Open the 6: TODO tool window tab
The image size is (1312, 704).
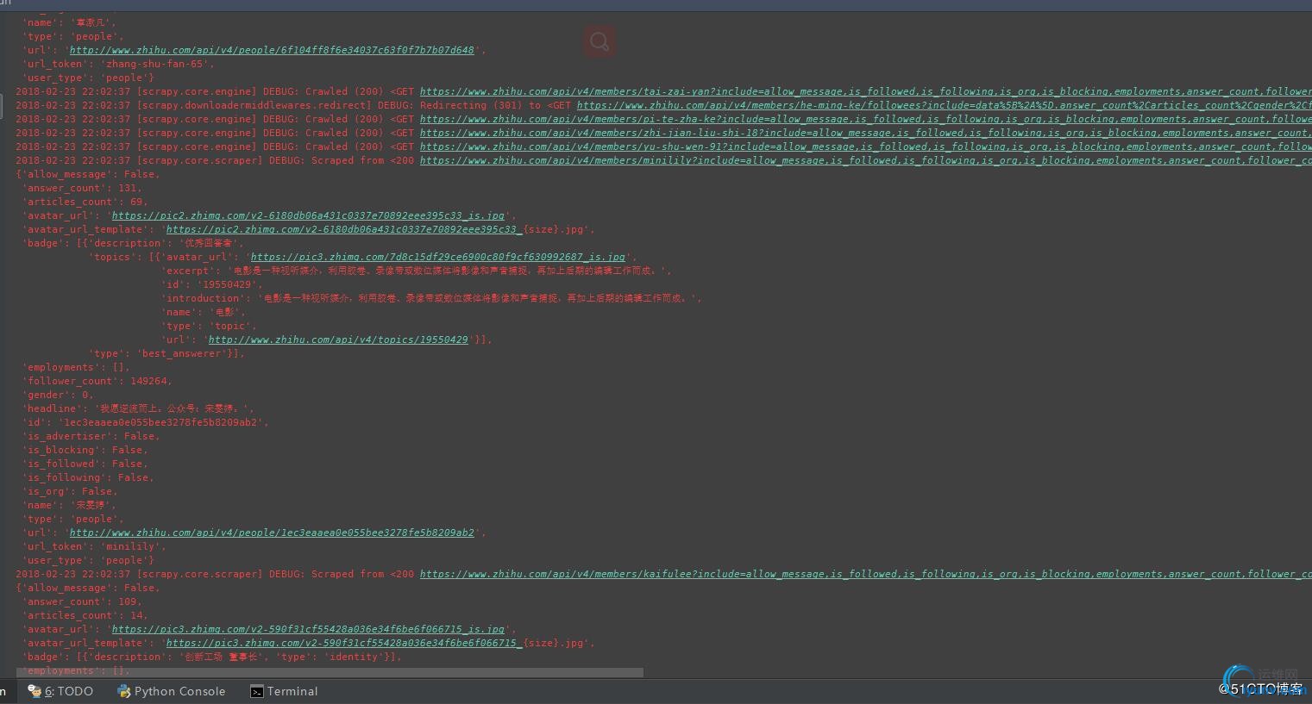tap(60, 691)
